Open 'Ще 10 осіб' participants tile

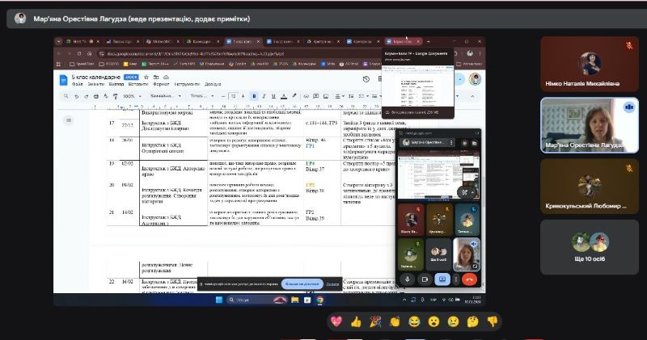point(589,247)
